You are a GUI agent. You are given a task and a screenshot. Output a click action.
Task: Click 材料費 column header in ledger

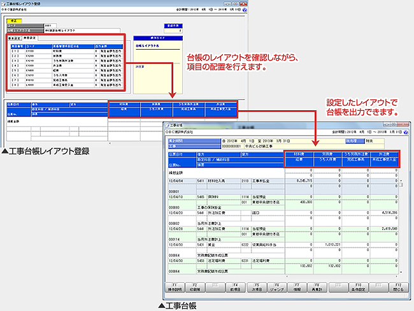299,154
